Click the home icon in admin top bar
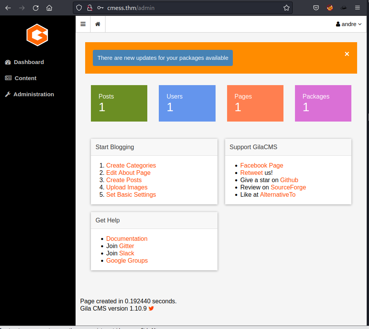The width and height of the screenshot is (369, 329). pyautogui.click(x=98, y=24)
